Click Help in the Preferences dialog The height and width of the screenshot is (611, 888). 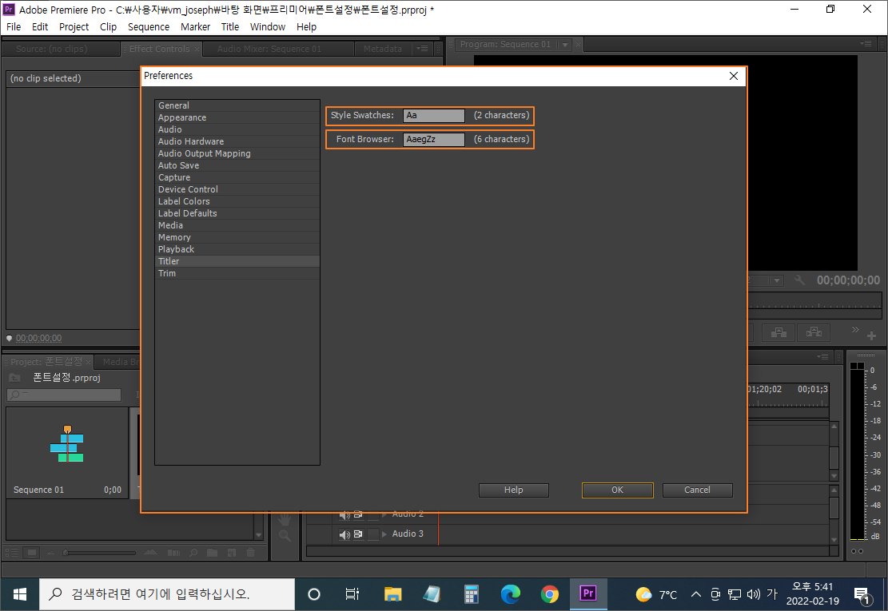(x=514, y=490)
